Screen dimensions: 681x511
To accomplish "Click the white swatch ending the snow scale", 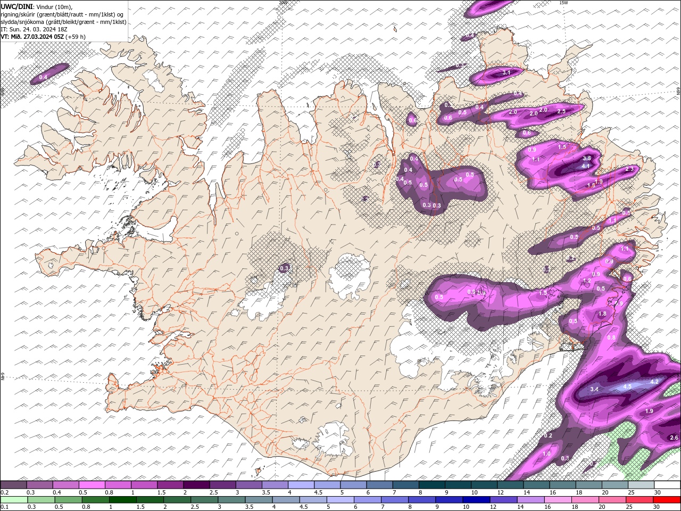I will click(x=667, y=485).
